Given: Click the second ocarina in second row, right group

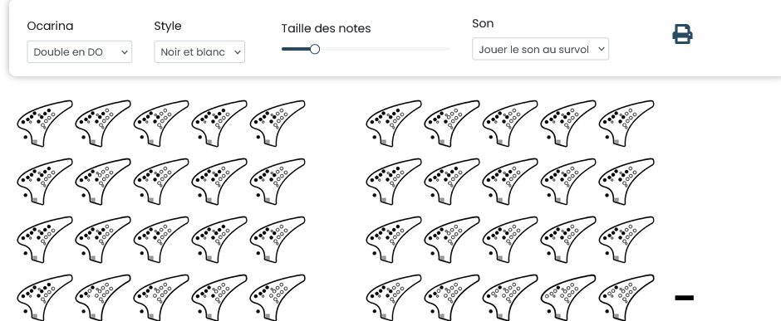Looking at the screenshot, I should coord(452,182).
